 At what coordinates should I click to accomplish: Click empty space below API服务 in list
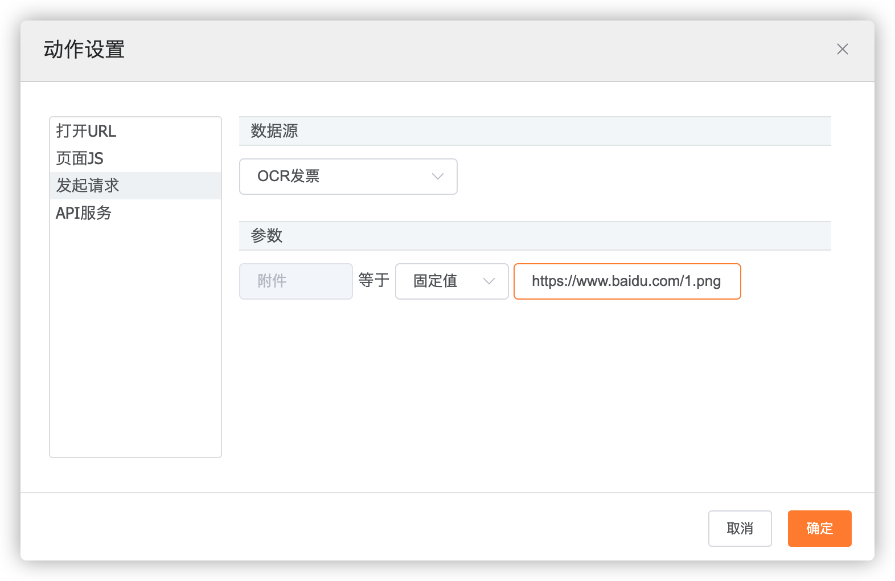pyautogui.click(x=136, y=342)
